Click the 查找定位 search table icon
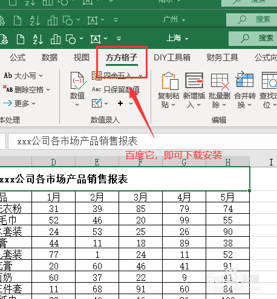The height and width of the screenshot is (299, 277). 270,80
